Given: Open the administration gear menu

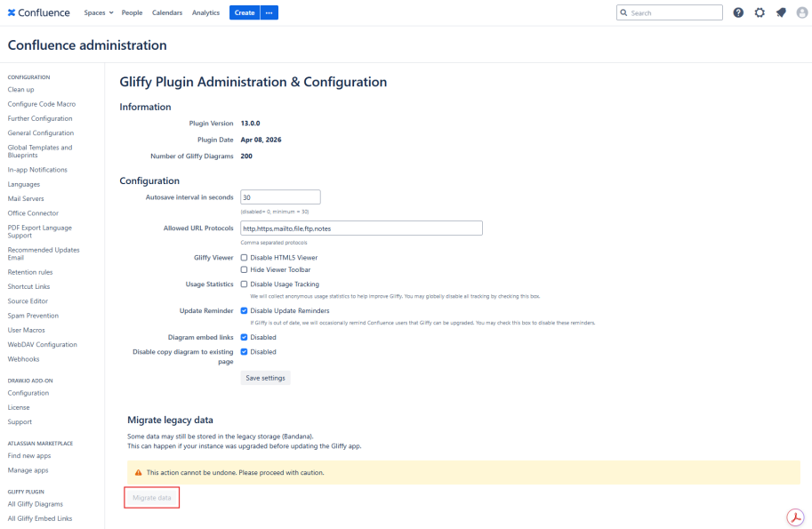Looking at the screenshot, I should pyautogui.click(x=760, y=13).
